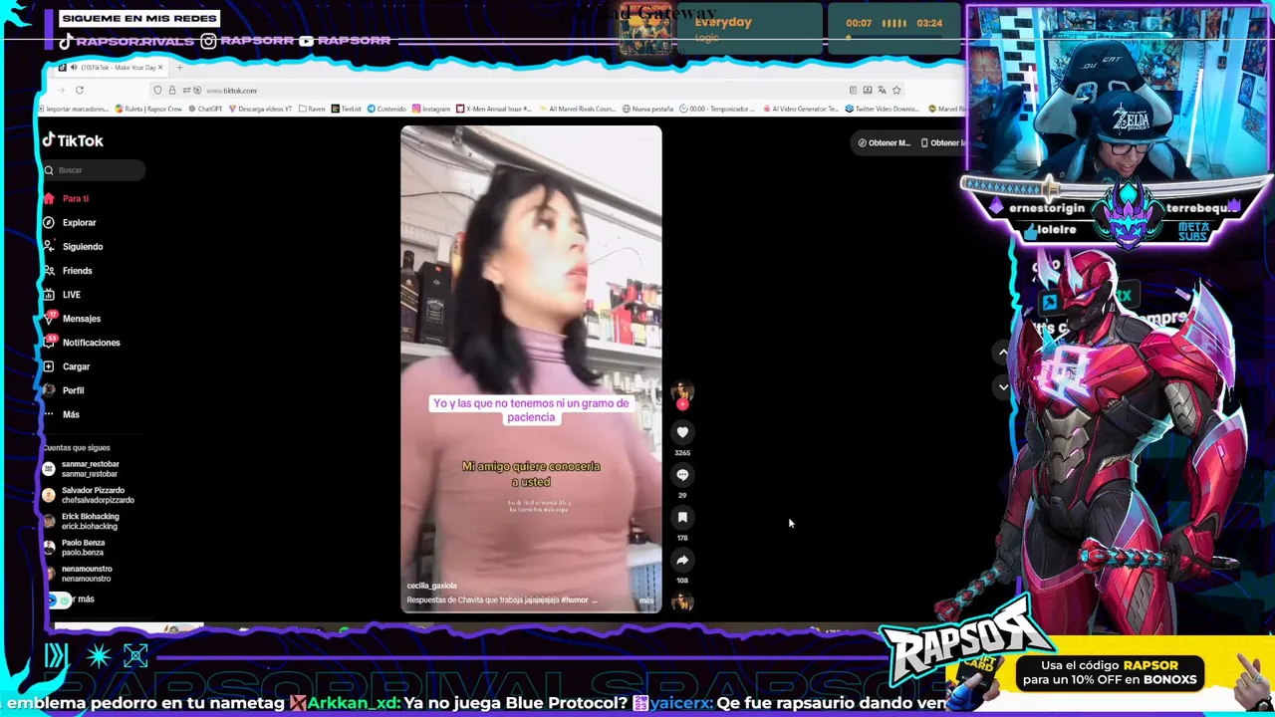The height and width of the screenshot is (717, 1275).
Task: Click the Obtener M... button
Action: point(885,142)
